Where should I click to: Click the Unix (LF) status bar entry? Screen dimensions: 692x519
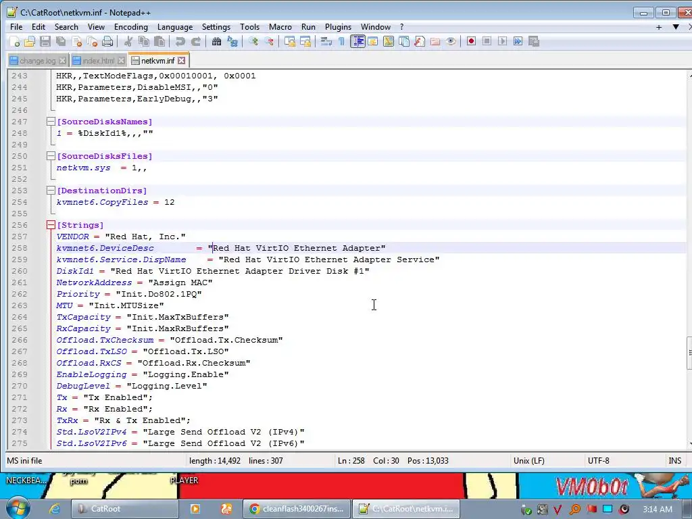(528, 461)
